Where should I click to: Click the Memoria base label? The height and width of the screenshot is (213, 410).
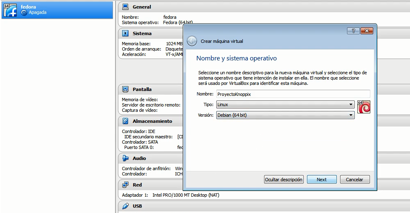pyautogui.click(x=136, y=44)
